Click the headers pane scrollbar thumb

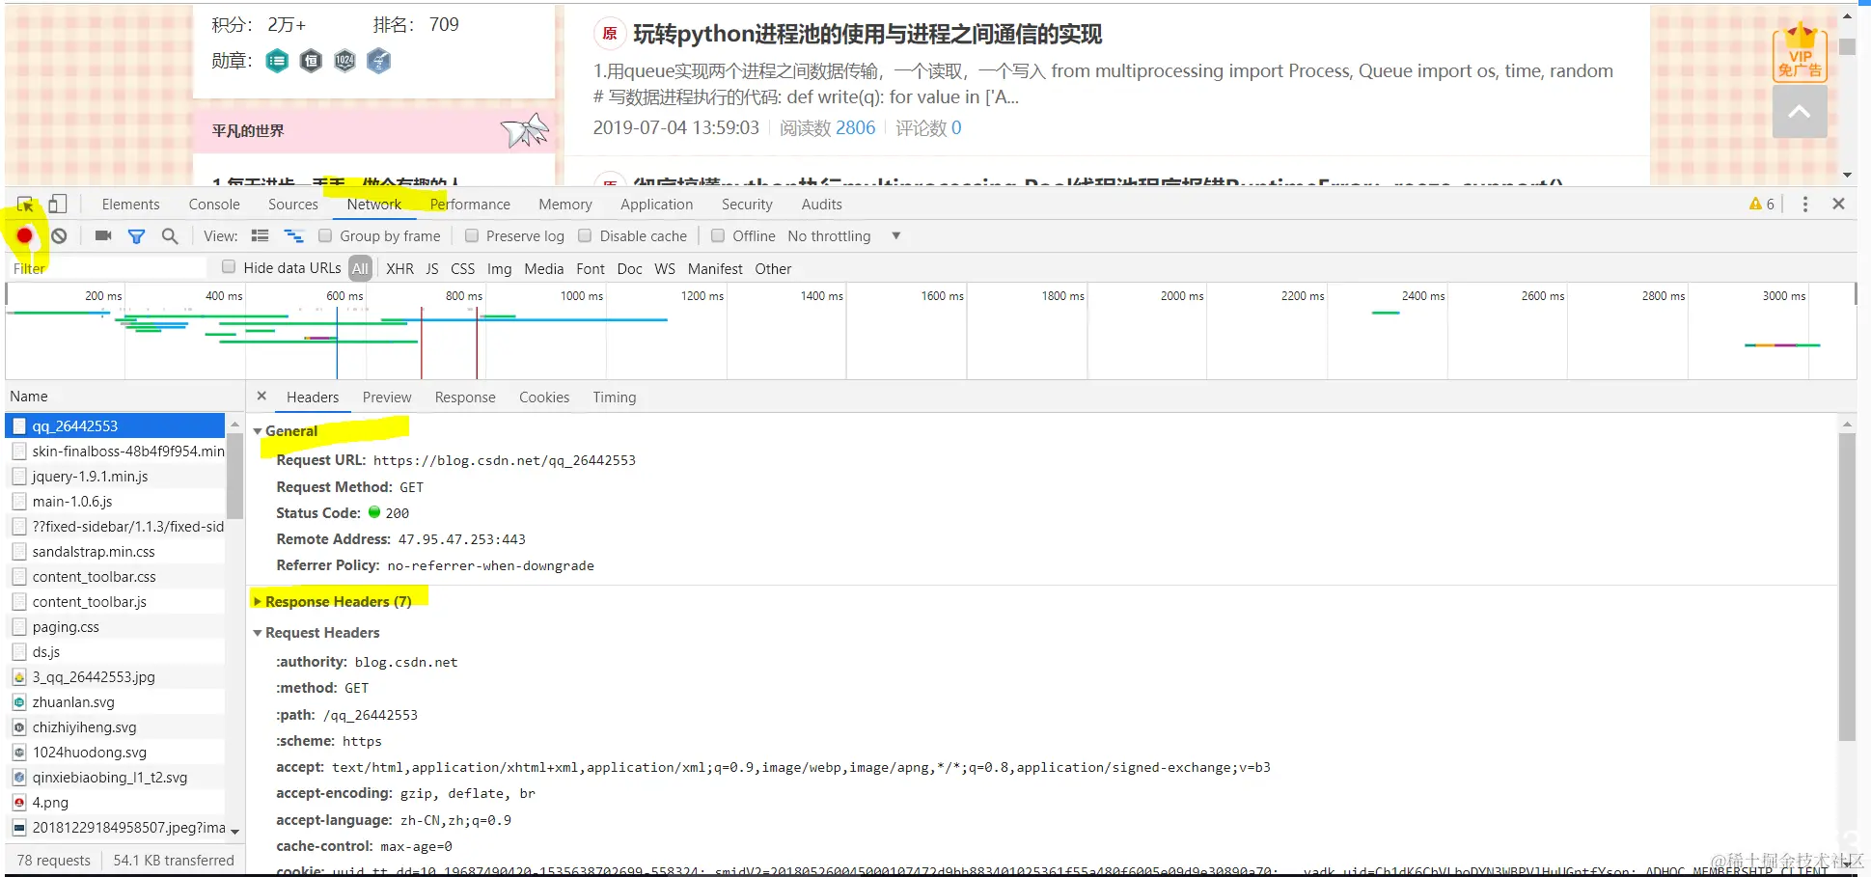1847,587
